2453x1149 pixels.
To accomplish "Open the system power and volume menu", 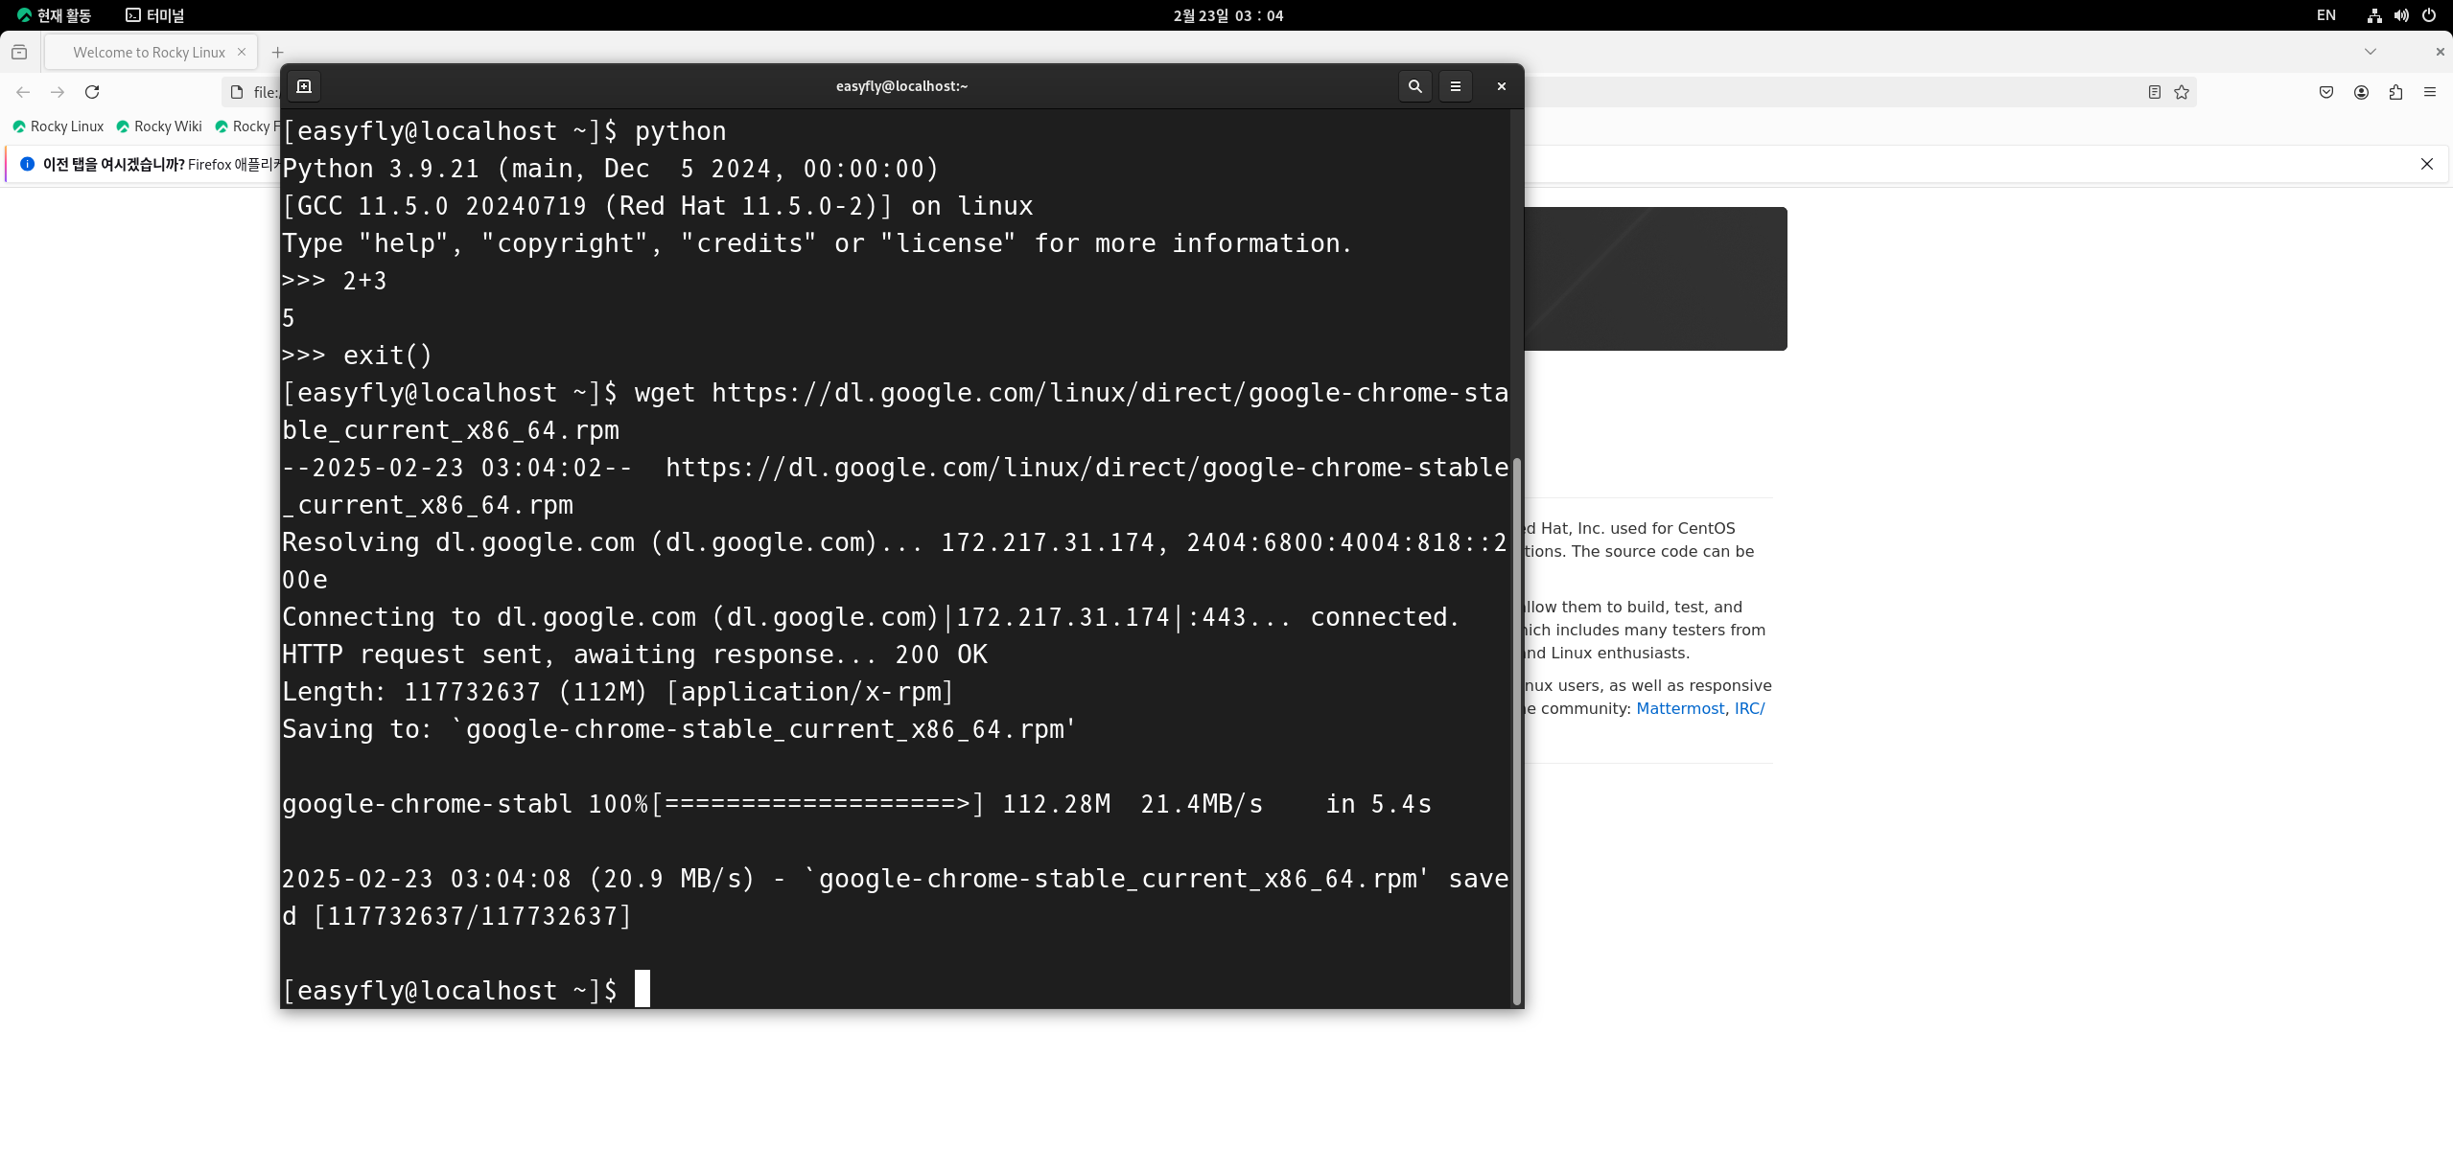I will (2401, 15).
